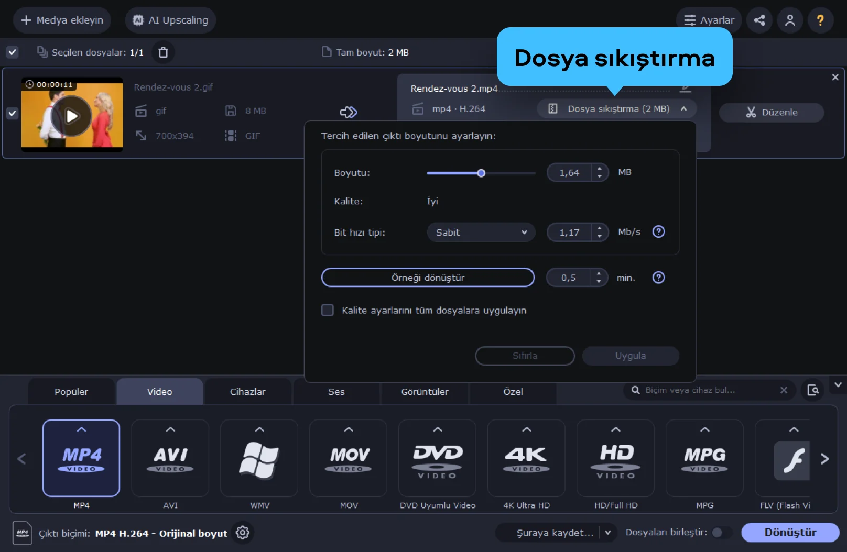This screenshot has height=552, width=847.
Task: Open the Ses format tab
Action: [x=336, y=392]
